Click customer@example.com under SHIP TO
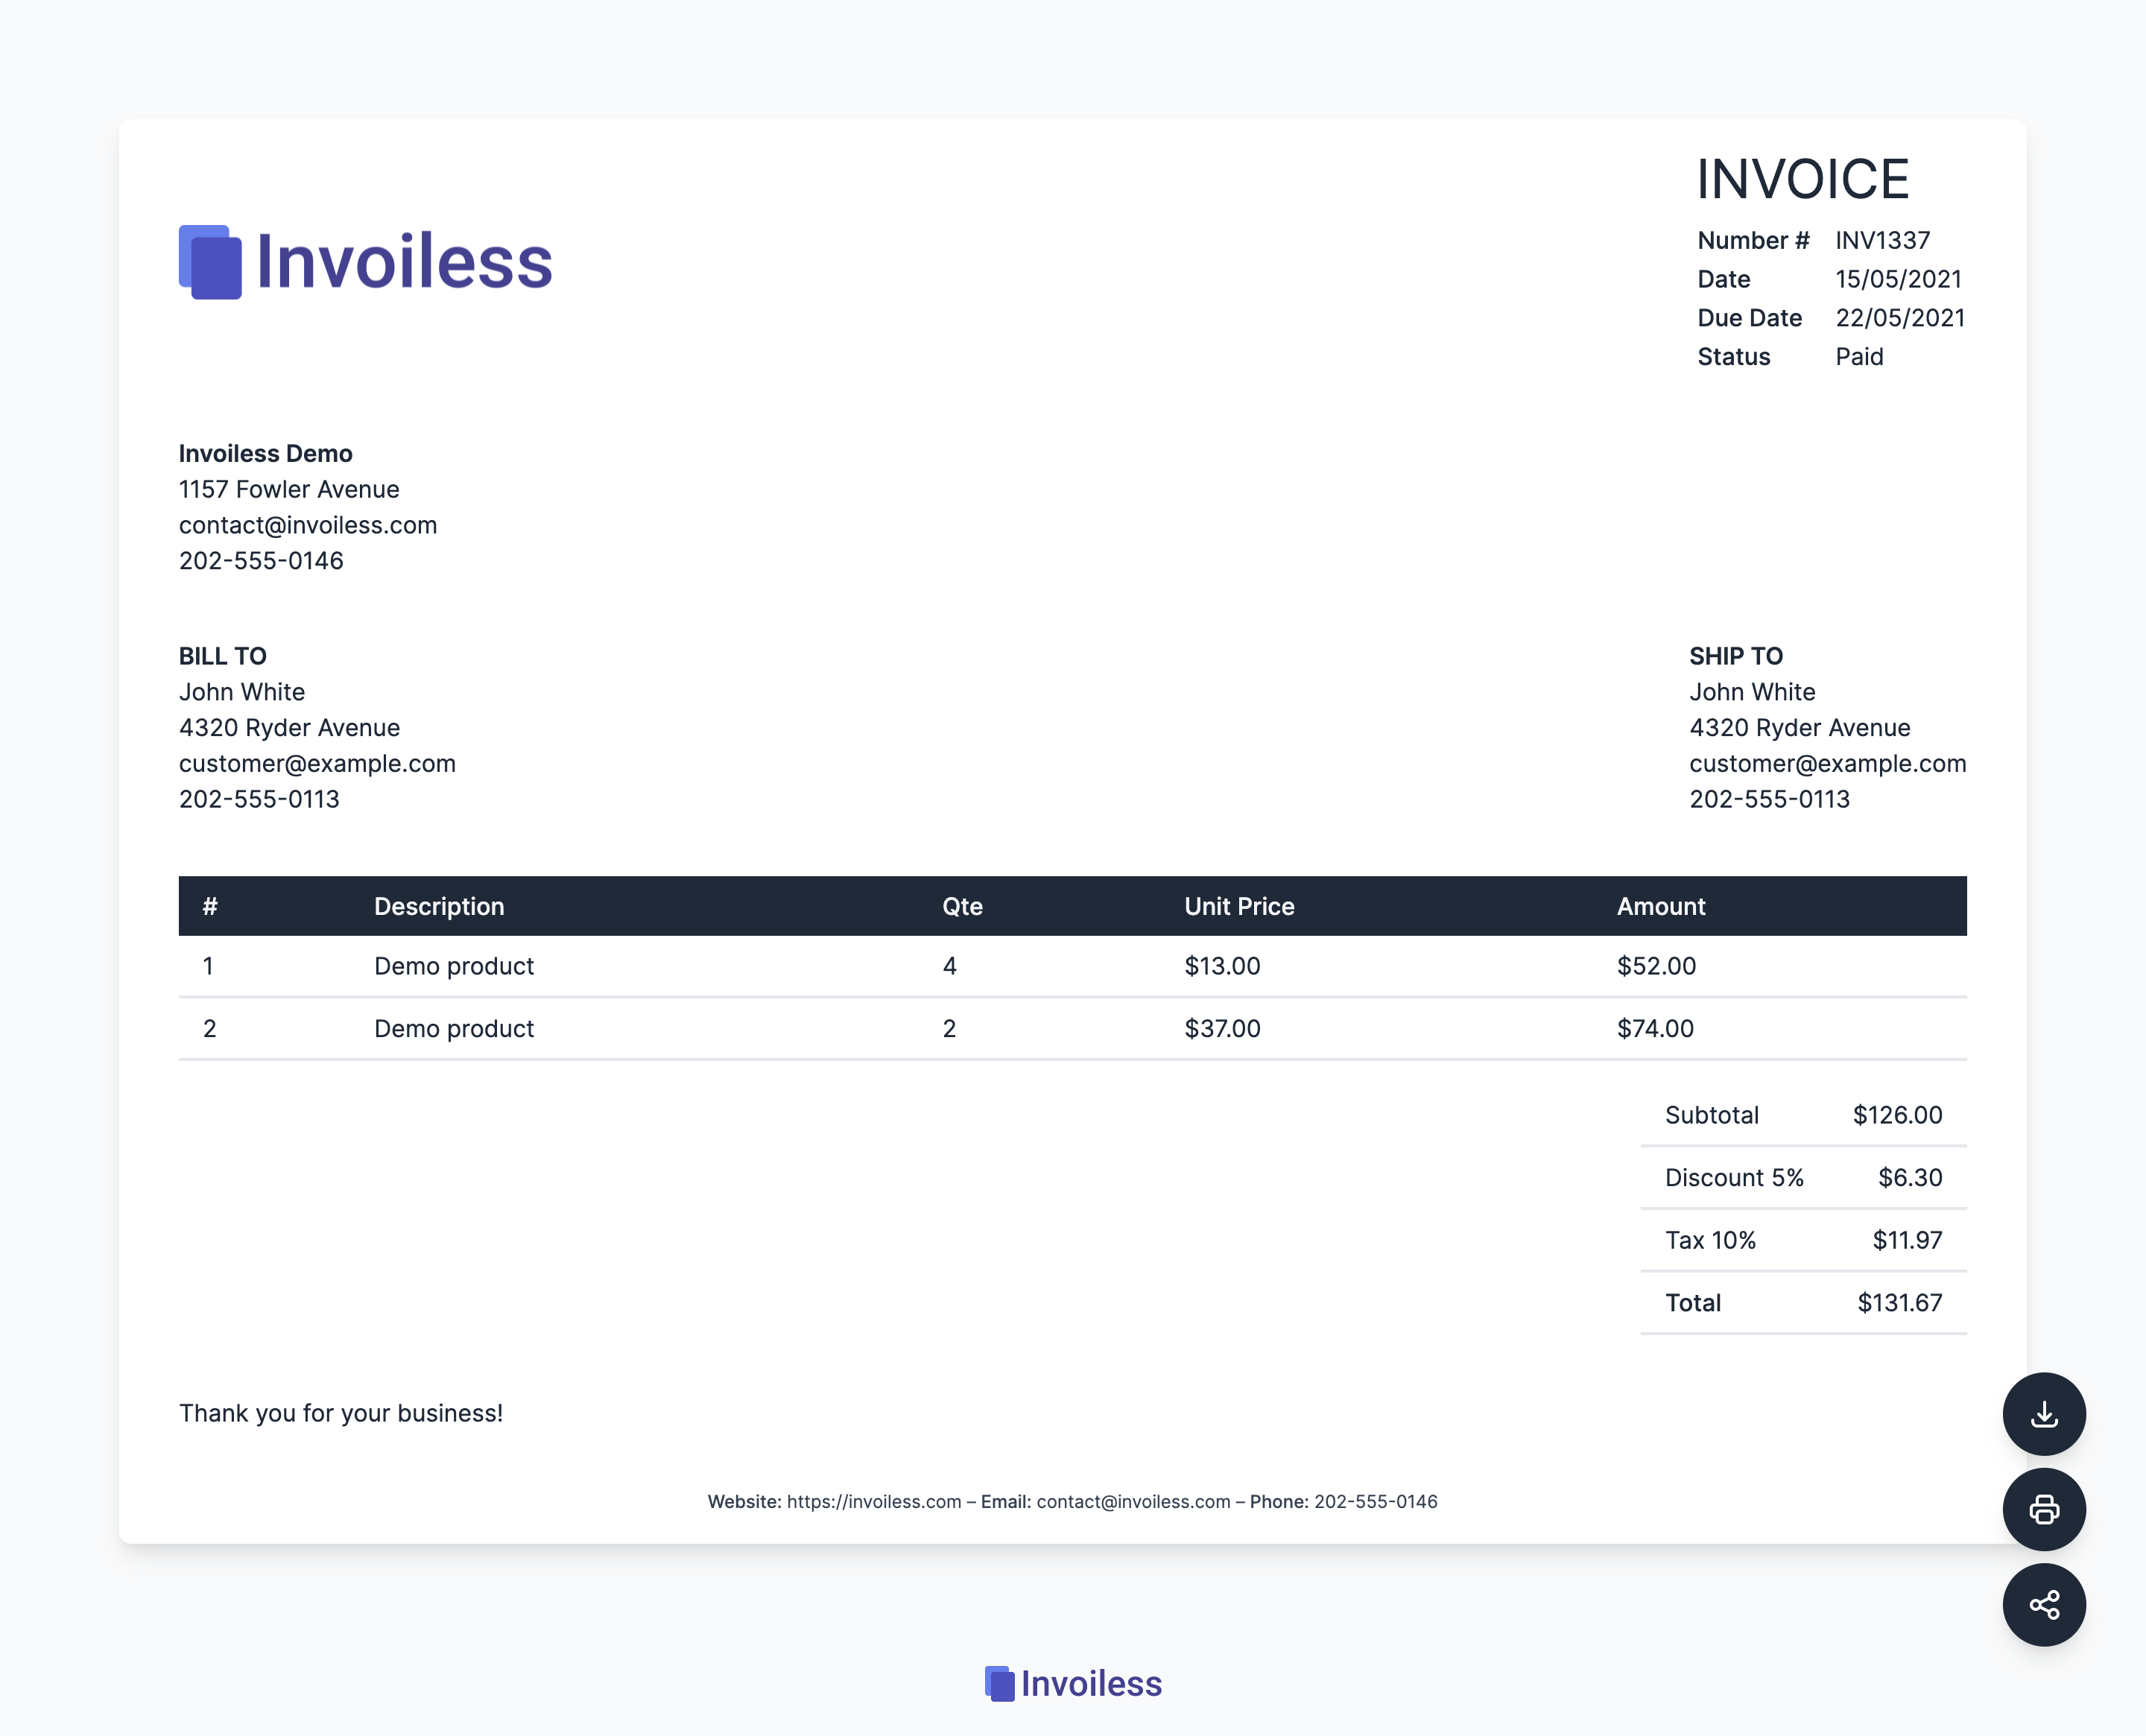 click(1828, 764)
